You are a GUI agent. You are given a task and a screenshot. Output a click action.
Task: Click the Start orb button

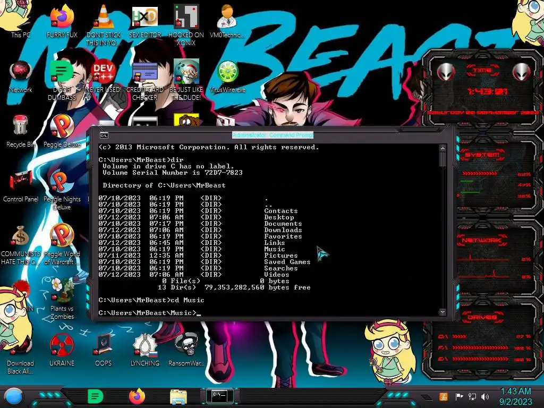(14, 396)
